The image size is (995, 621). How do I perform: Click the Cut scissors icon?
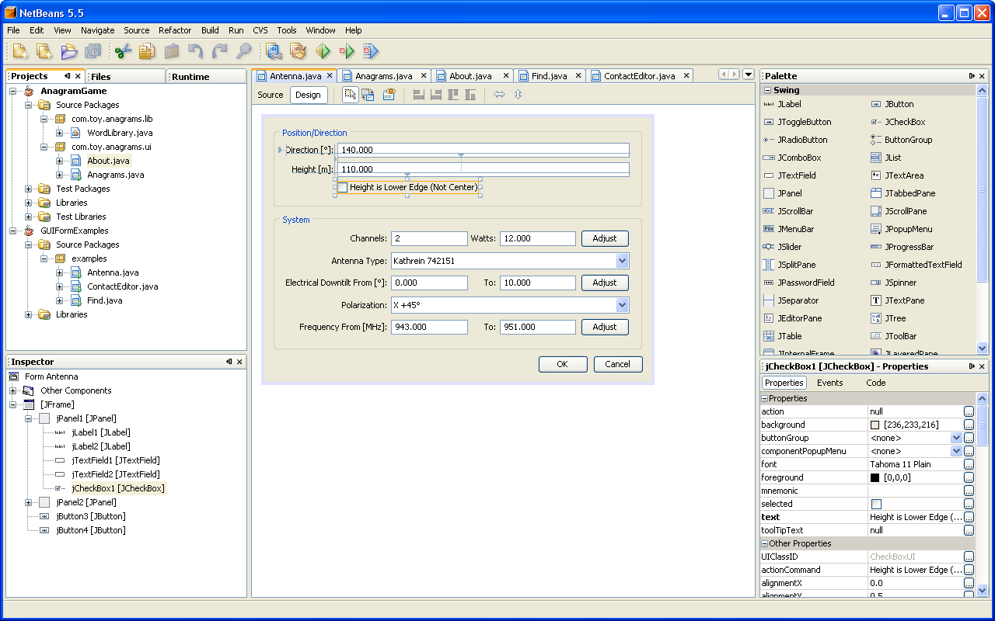(123, 52)
